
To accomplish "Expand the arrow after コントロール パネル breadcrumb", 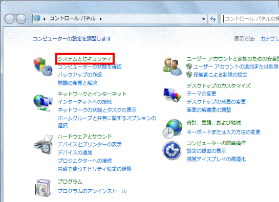I will 101,19.
